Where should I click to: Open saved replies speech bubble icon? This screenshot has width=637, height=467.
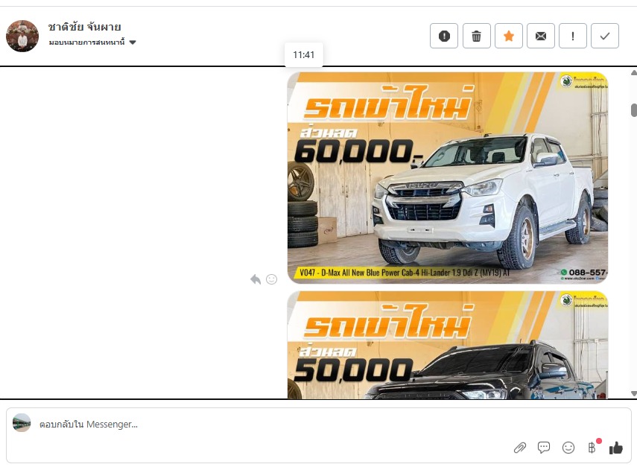[544, 448]
